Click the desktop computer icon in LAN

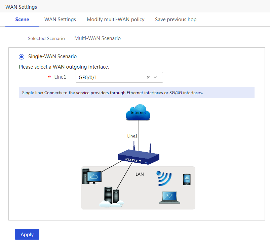pyautogui.click(x=92, y=176)
